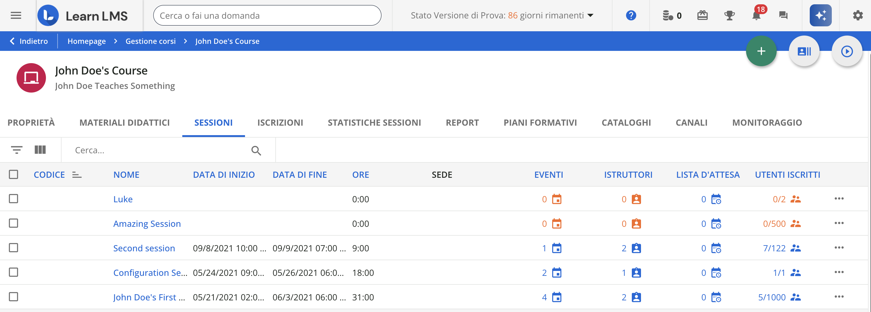Screen dimensions: 871x312
Task: Go to Gestione corsi in breadcrumb
Action: [x=150, y=41]
